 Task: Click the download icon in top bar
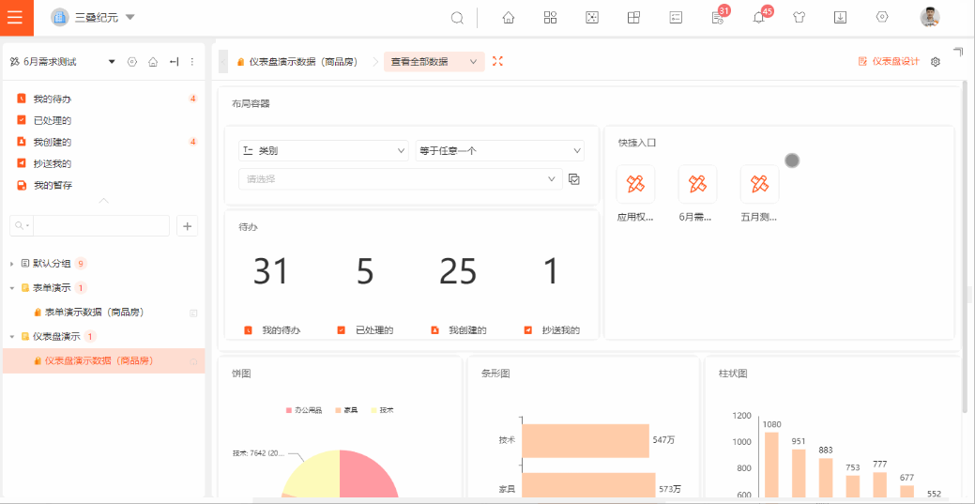[x=840, y=18]
